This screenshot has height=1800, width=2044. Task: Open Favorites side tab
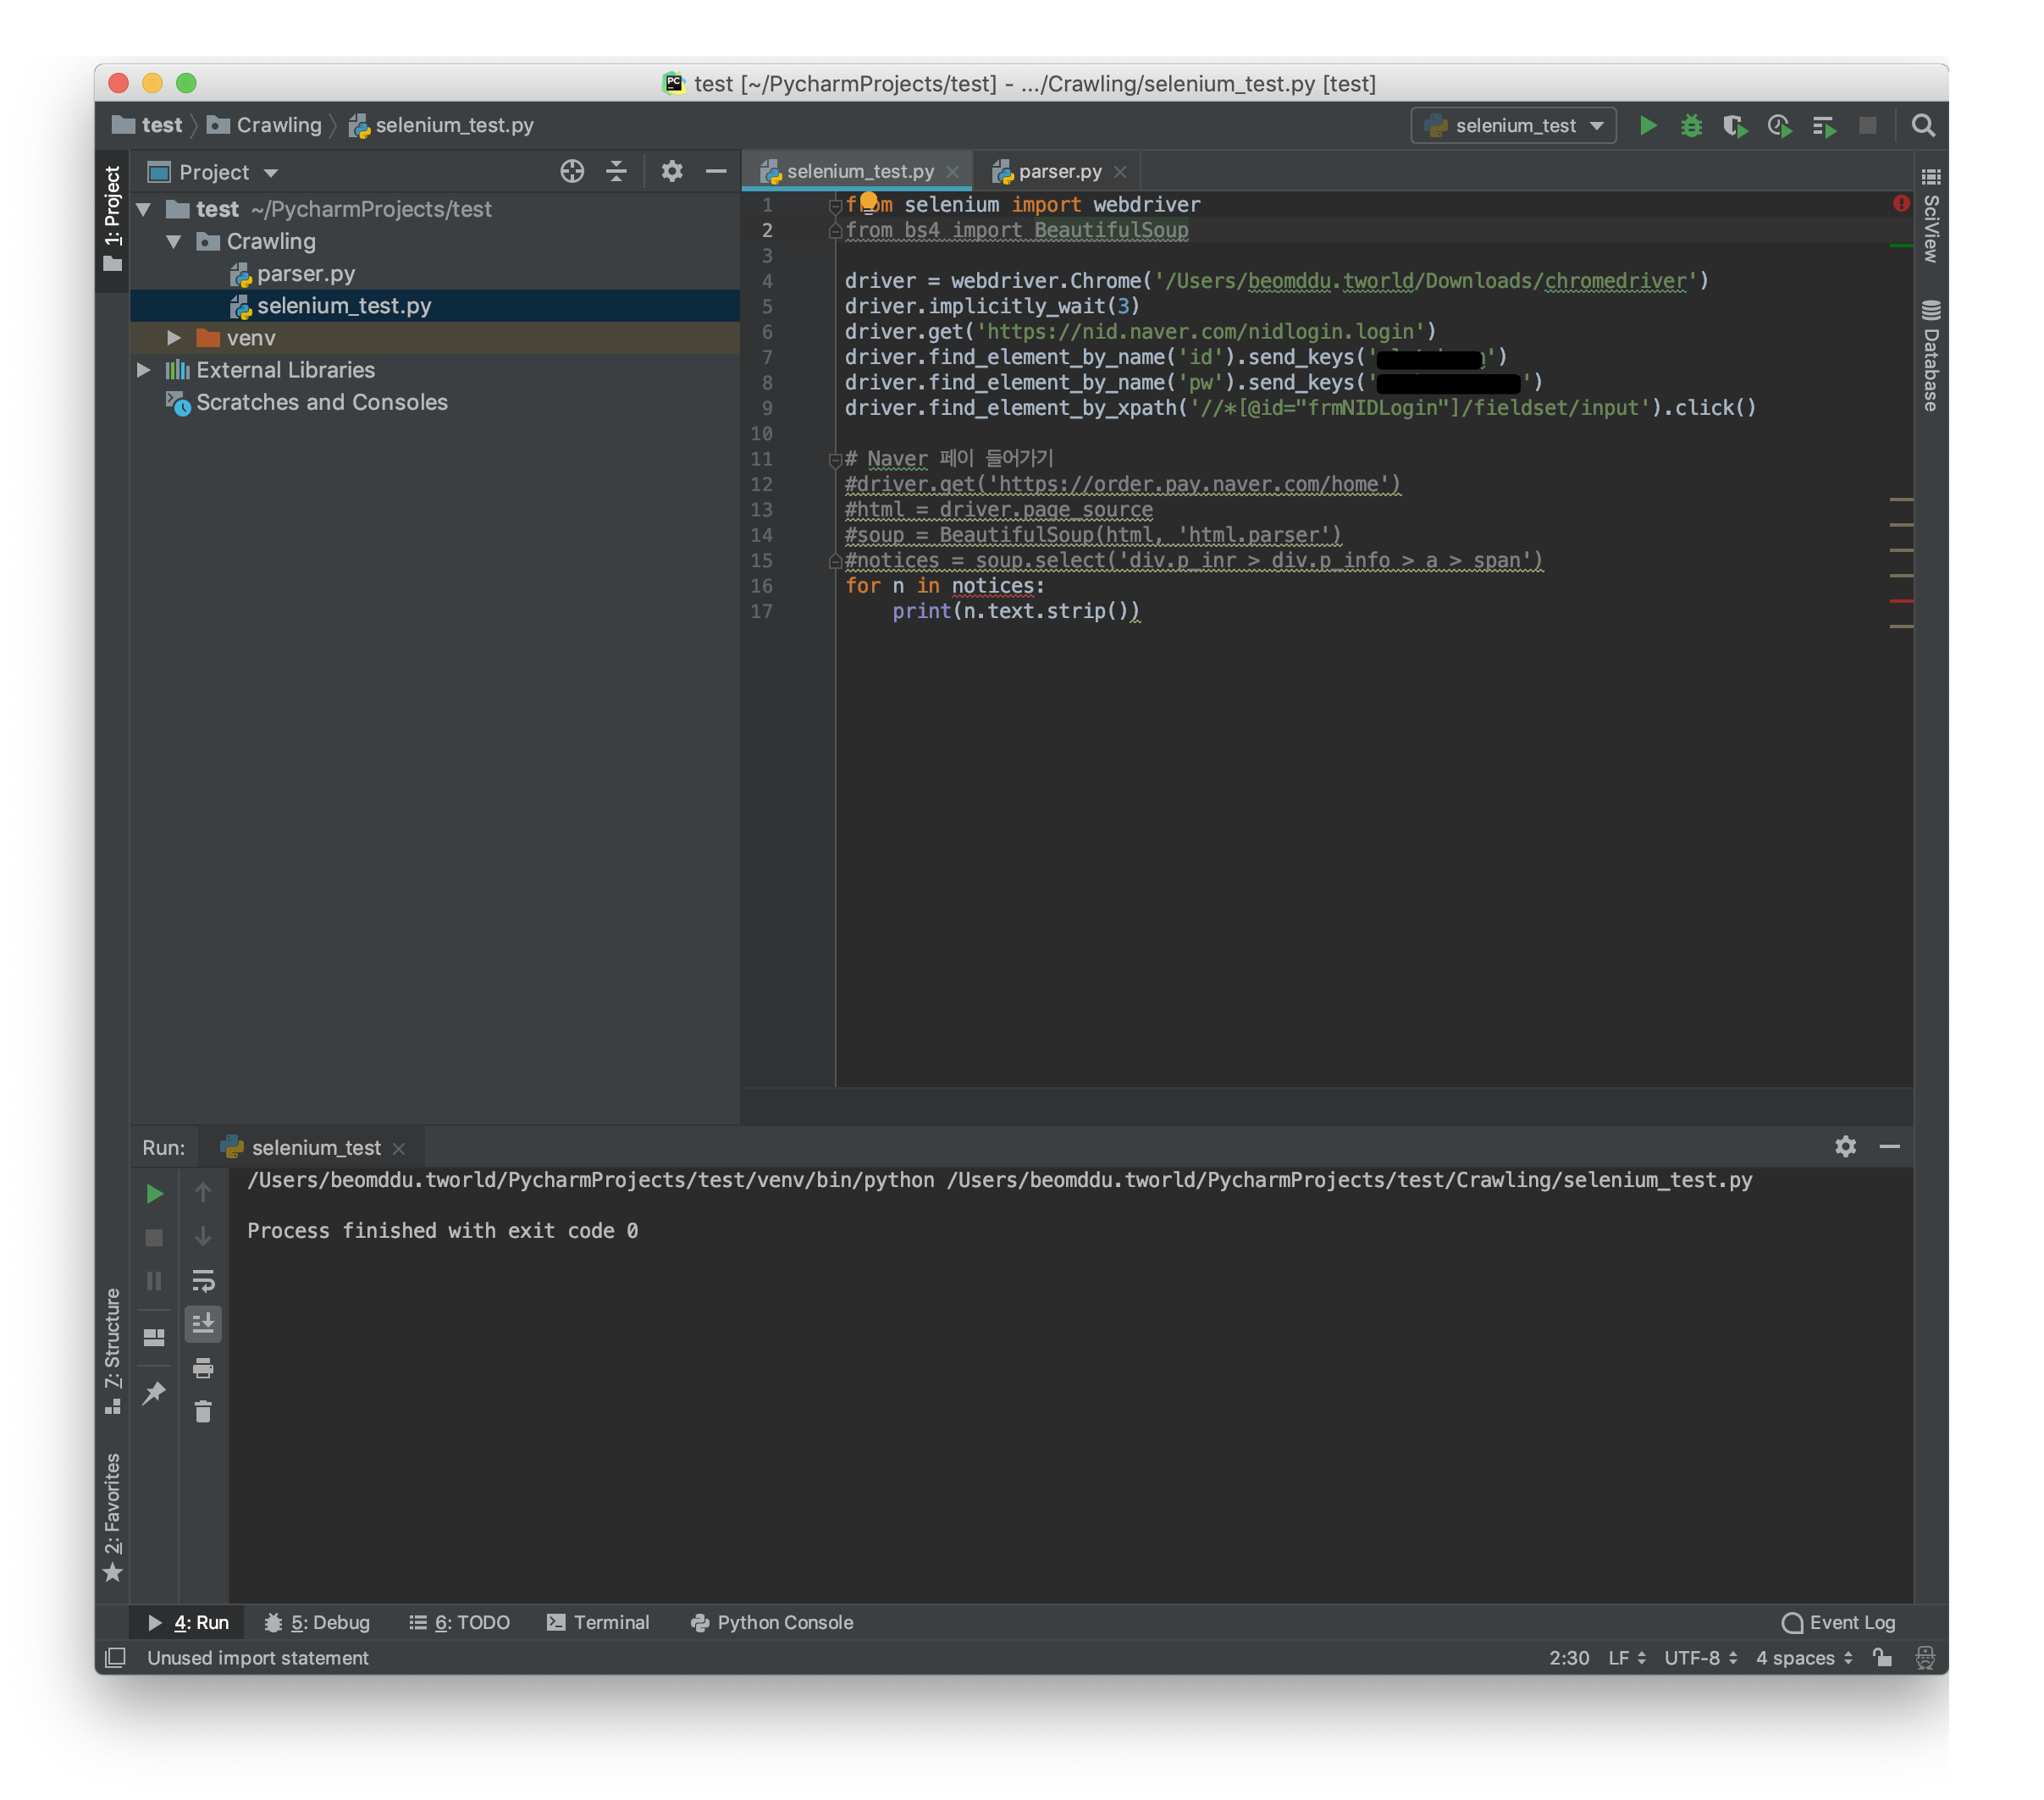coord(112,1517)
